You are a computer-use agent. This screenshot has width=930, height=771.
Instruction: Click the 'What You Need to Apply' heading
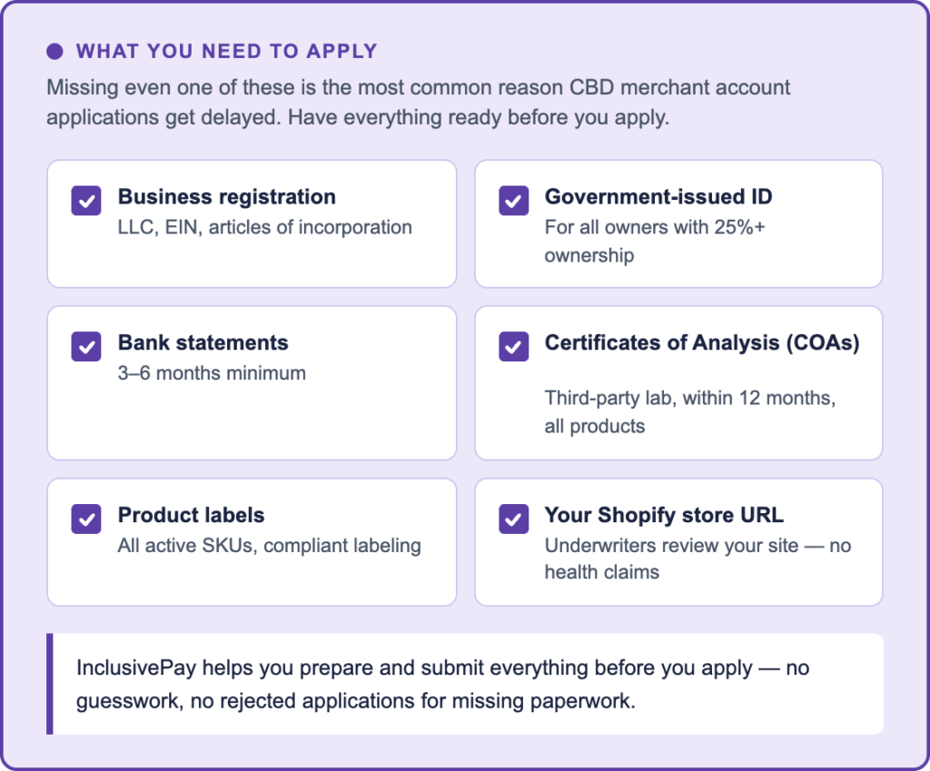(x=226, y=52)
